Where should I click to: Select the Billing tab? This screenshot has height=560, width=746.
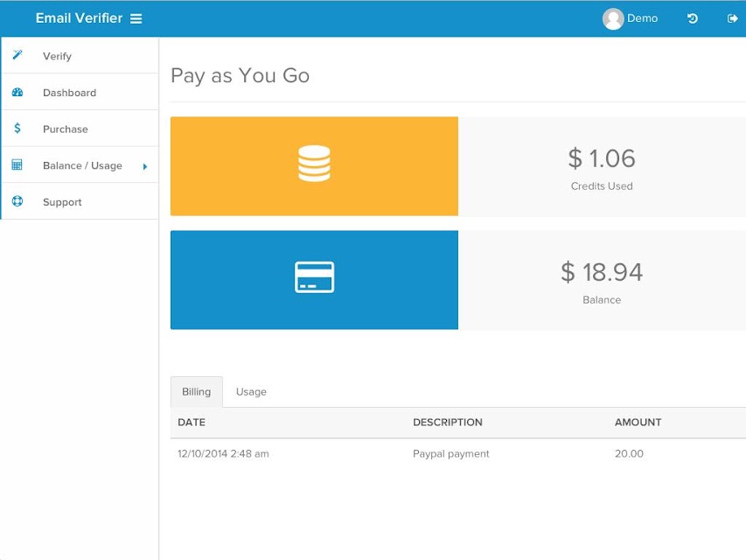click(197, 392)
